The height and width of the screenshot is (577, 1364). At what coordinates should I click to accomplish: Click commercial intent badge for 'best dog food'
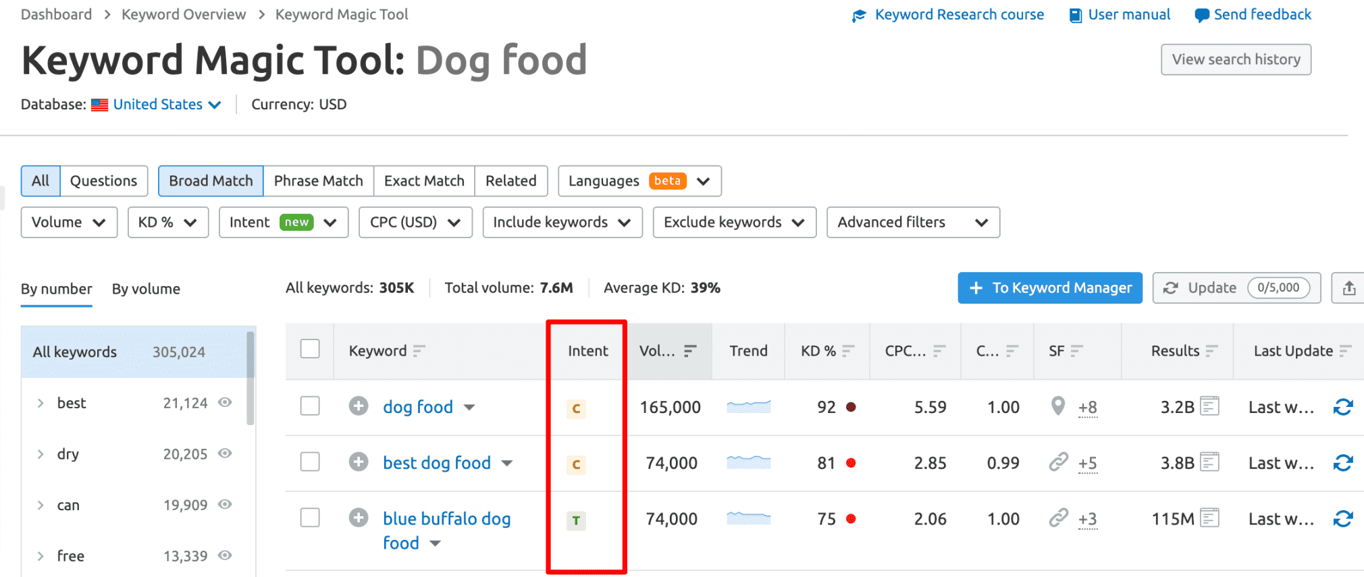576,464
